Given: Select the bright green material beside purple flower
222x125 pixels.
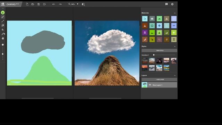Looking at the screenshot, I should [x=152, y=33].
